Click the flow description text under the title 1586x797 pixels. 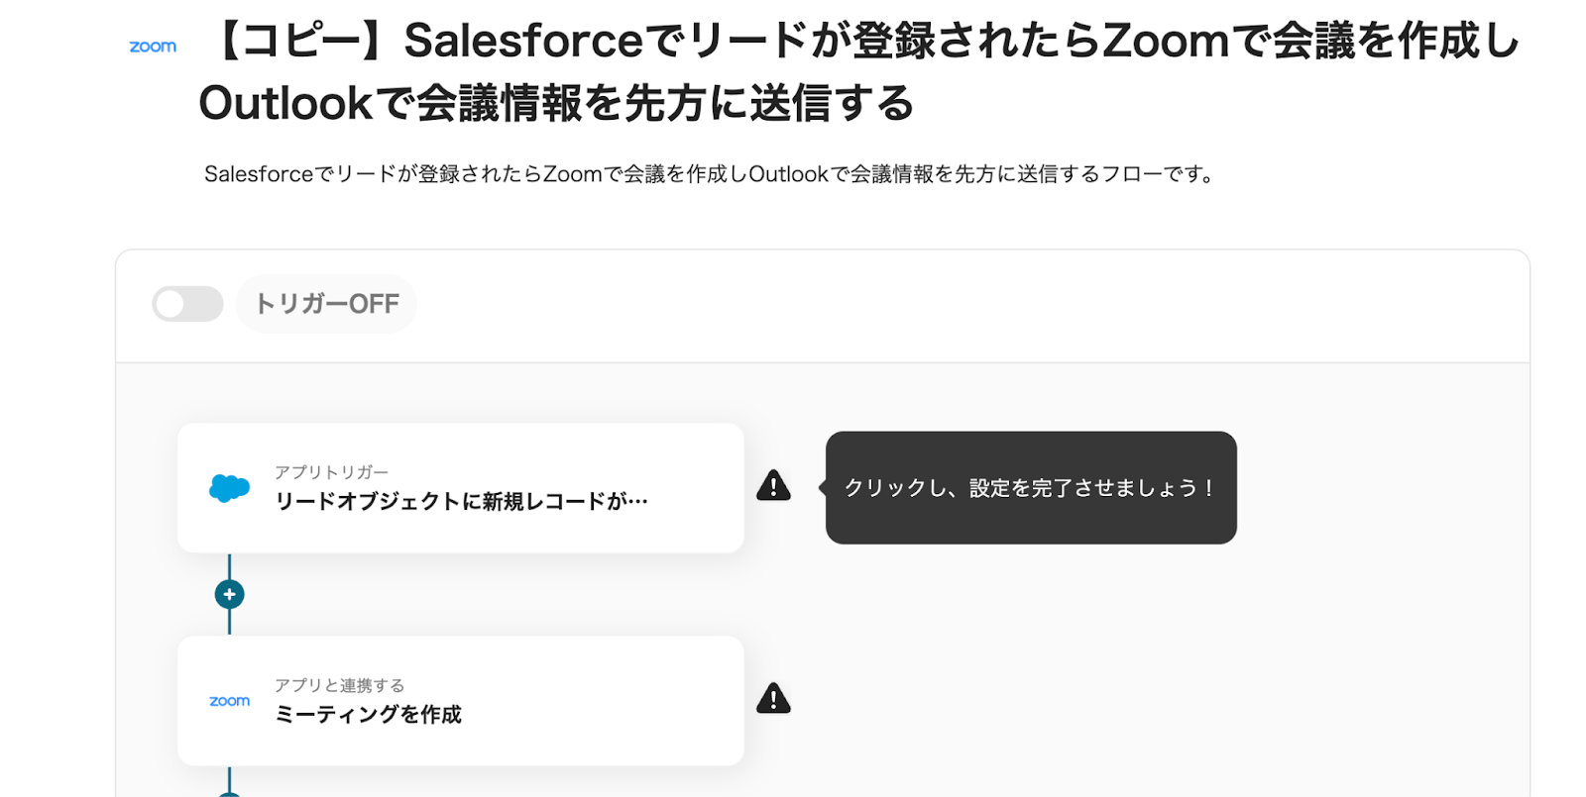pyautogui.click(x=709, y=174)
